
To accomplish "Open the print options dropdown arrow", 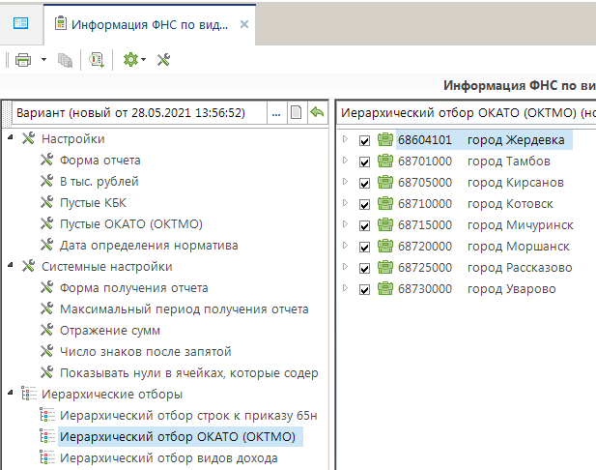I will click(x=43, y=60).
